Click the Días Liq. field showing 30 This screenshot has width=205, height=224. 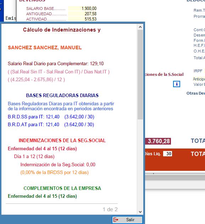click(x=167, y=154)
